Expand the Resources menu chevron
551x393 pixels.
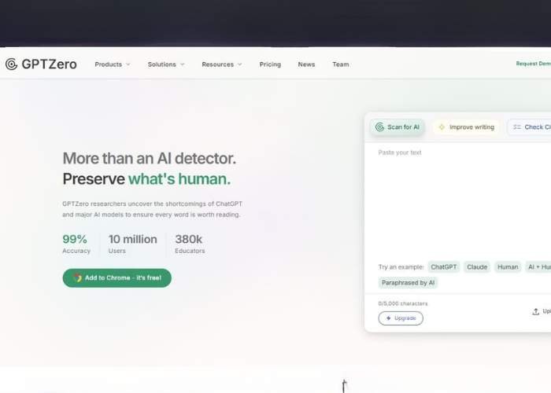[239, 64]
